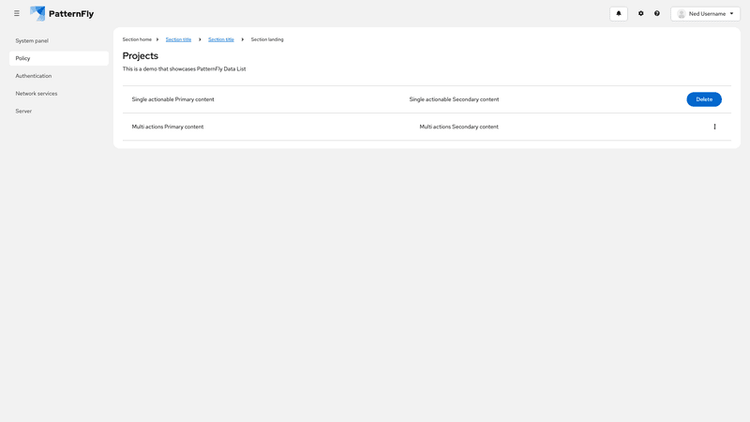Toggle the hamburger navigation menu

(x=17, y=14)
